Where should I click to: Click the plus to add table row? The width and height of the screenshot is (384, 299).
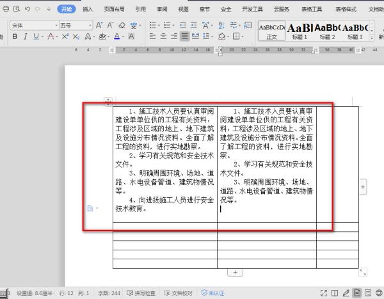click(x=235, y=272)
